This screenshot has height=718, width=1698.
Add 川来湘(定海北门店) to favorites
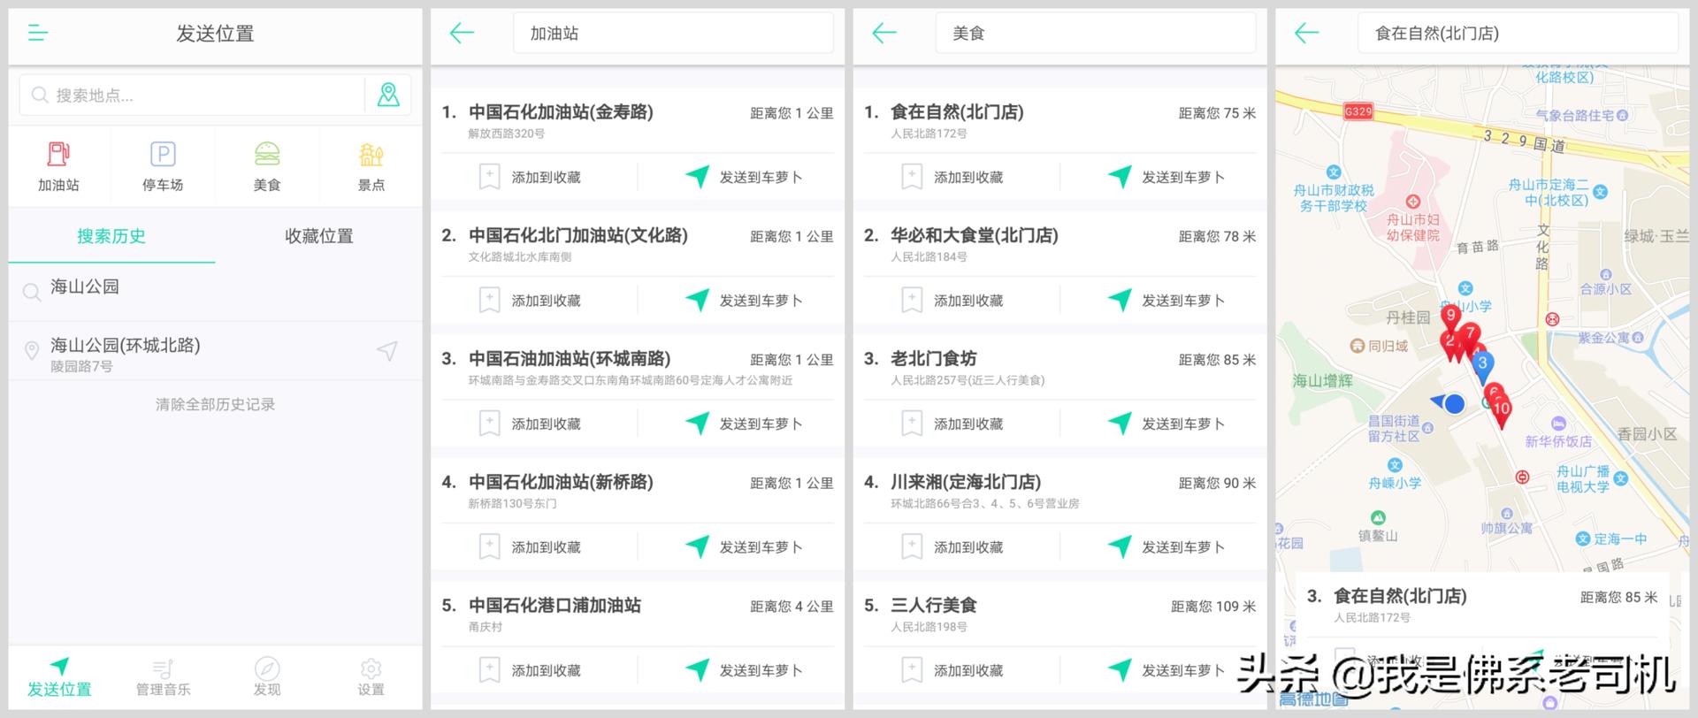[x=952, y=547]
